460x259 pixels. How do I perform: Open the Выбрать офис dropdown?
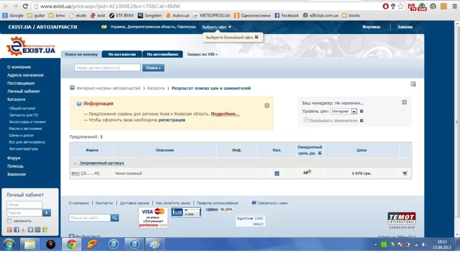coord(217,27)
